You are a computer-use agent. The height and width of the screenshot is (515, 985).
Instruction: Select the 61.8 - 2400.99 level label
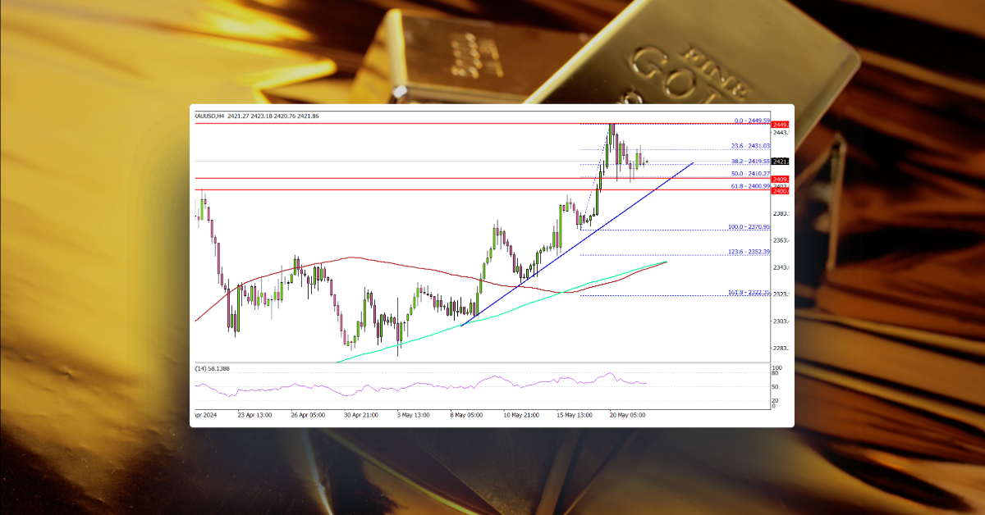pyautogui.click(x=750, y=186)
